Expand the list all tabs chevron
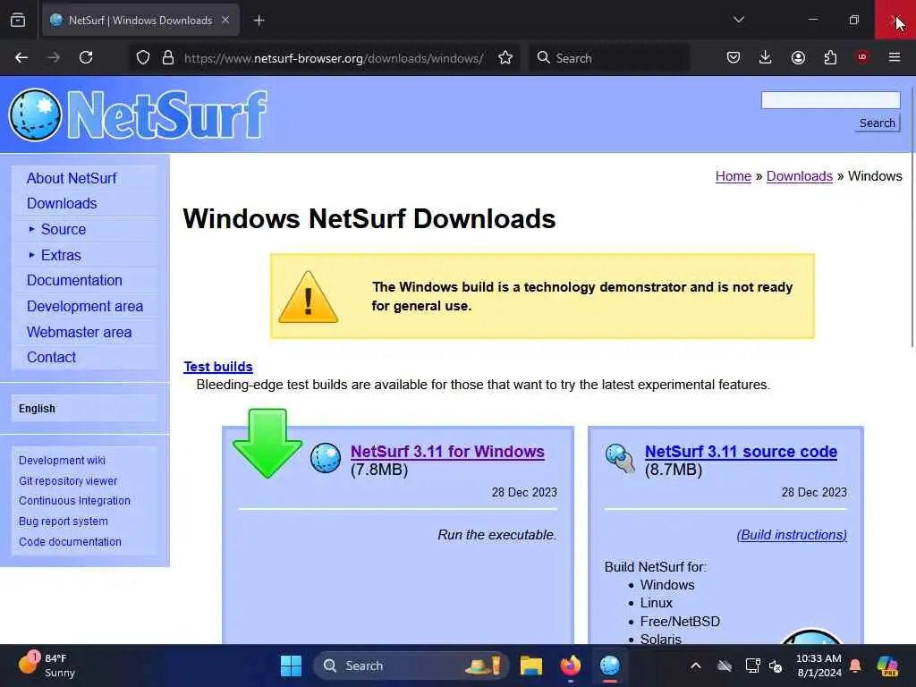 coord(739,20)
